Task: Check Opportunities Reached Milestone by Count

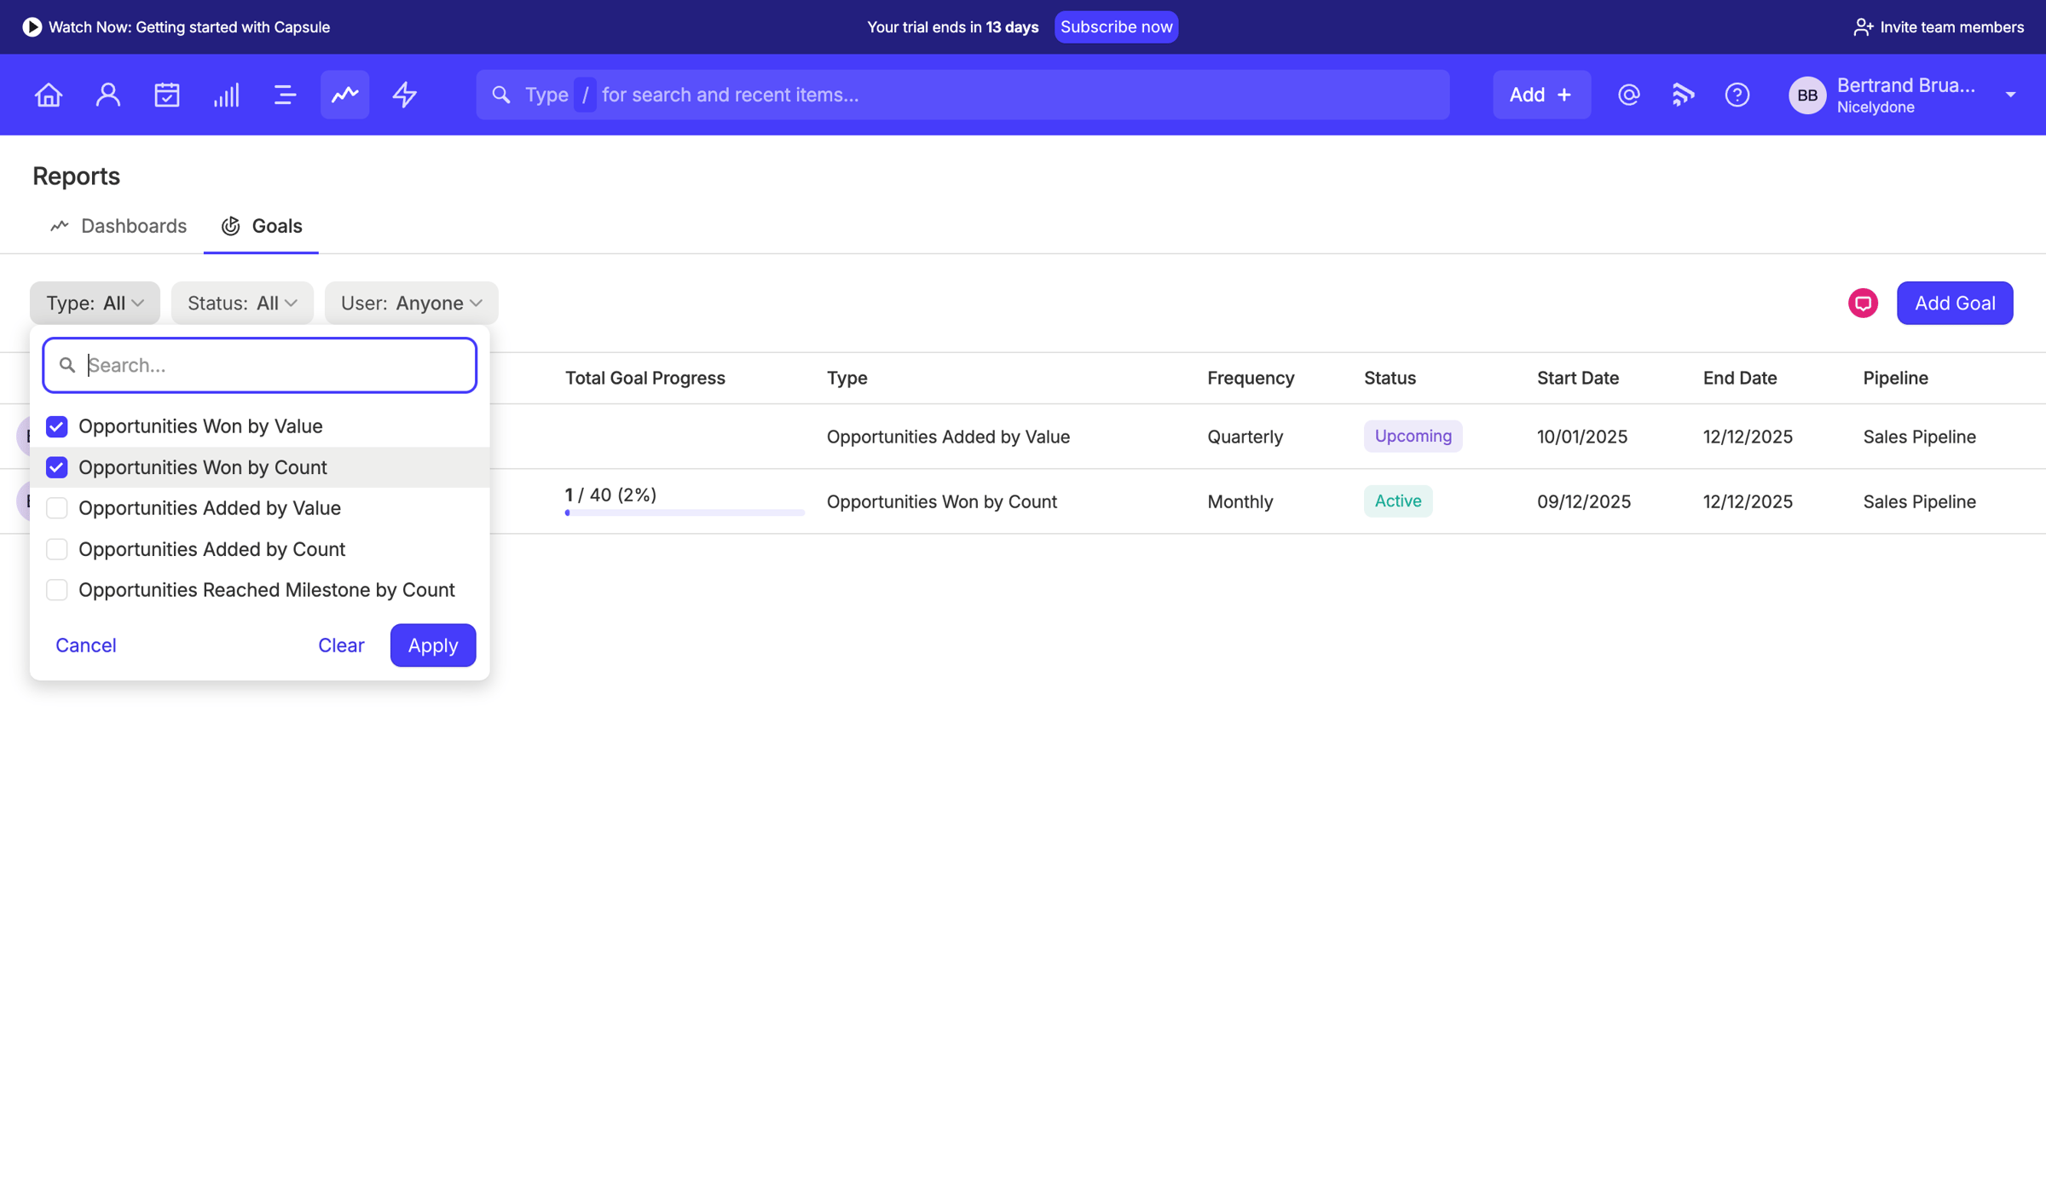Action: (x=56, y=590)
